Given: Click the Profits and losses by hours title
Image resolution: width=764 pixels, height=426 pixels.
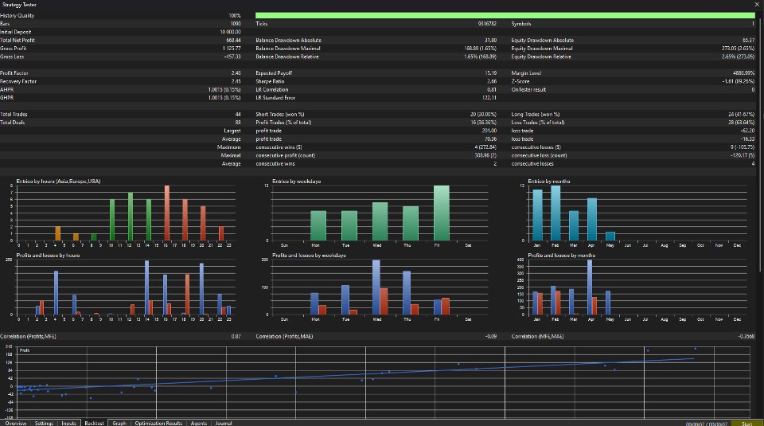Looking at the screenshot, I should [x=48, y=256].
